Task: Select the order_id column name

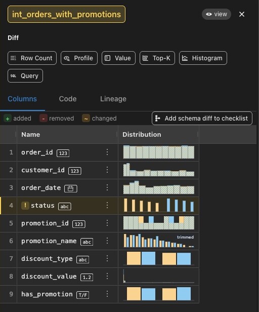Action: [x=37, y=152]
